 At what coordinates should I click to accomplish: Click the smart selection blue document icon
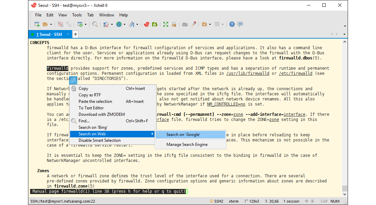tap(73, 80)
